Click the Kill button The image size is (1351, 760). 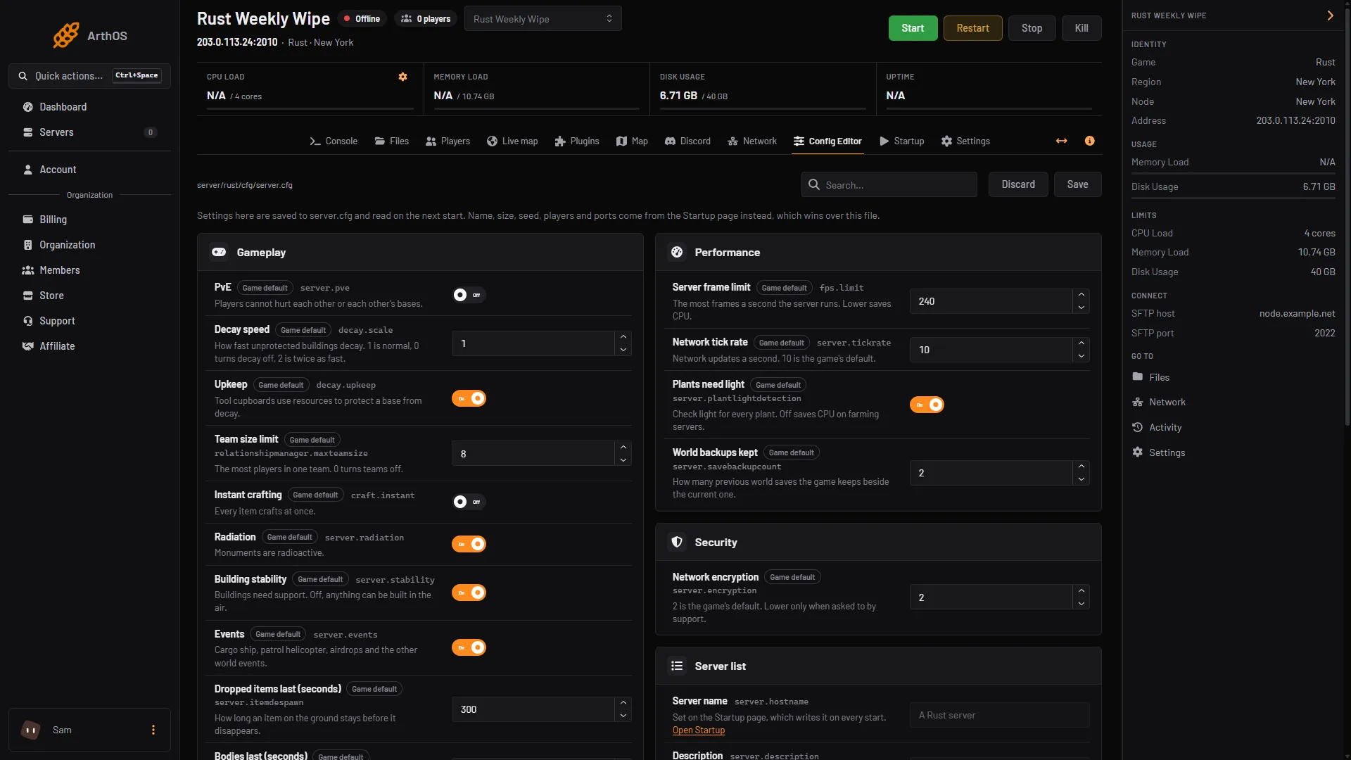click(x=1082, y=28)
